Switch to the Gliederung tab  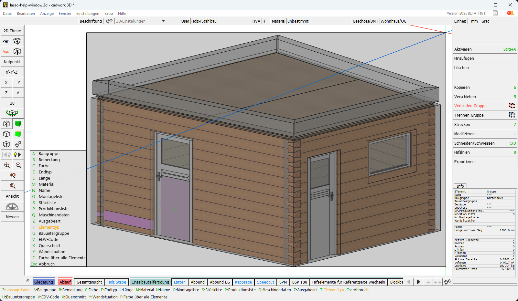coord(44,282)
